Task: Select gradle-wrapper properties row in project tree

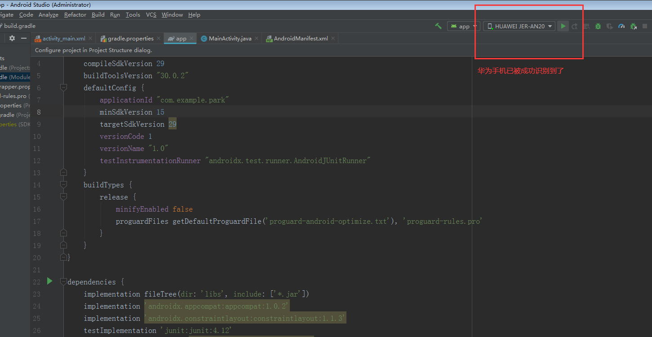Action: tap(15, 87)
